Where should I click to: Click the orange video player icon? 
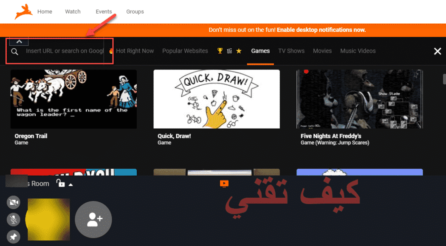[224, 184]
